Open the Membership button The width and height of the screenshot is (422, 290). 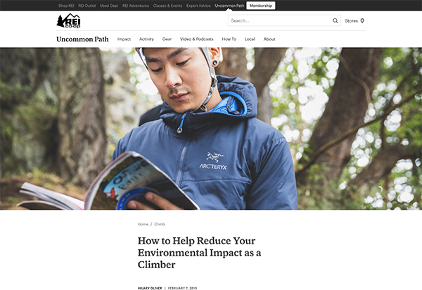(260, 6)
